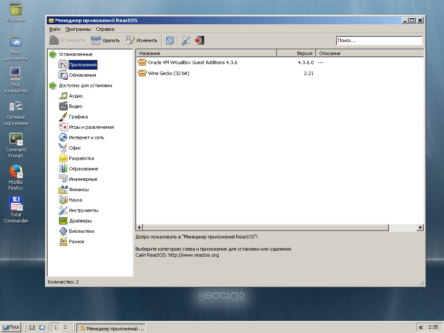This screenshot has width=444, height=333.
Task: Click version 2.21 cell
Action: click(309, 73)
